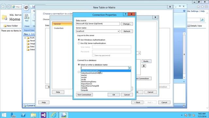Select ReportServerTempDB database
Image resolution: width=209 pixels, height=118 pixels.
coord(106,86)
